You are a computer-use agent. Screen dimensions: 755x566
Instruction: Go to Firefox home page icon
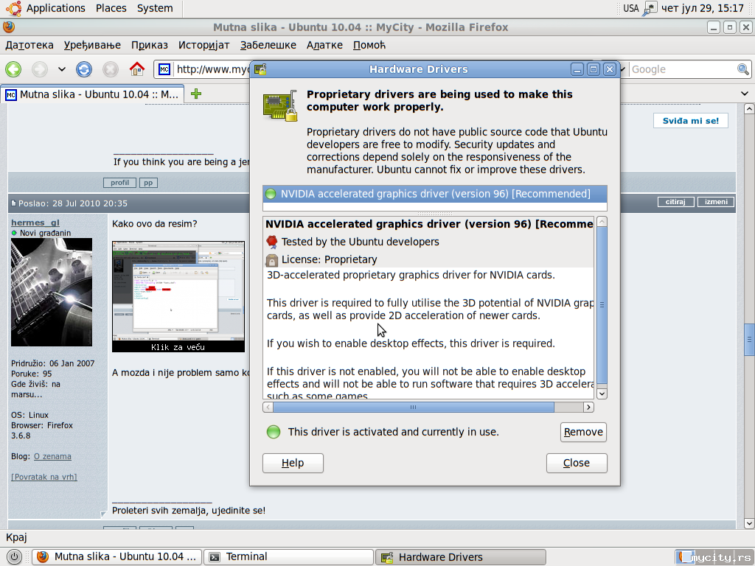[136, 69]
